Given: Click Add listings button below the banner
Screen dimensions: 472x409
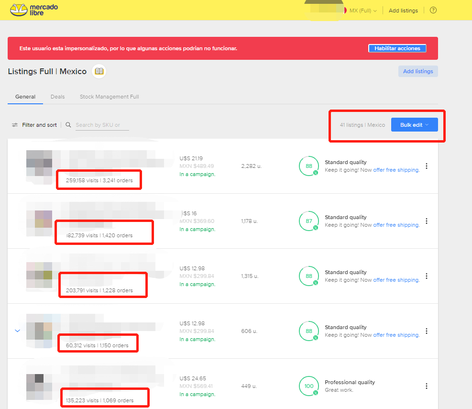Looking at the screenshot, I should (x=417, y=71).
